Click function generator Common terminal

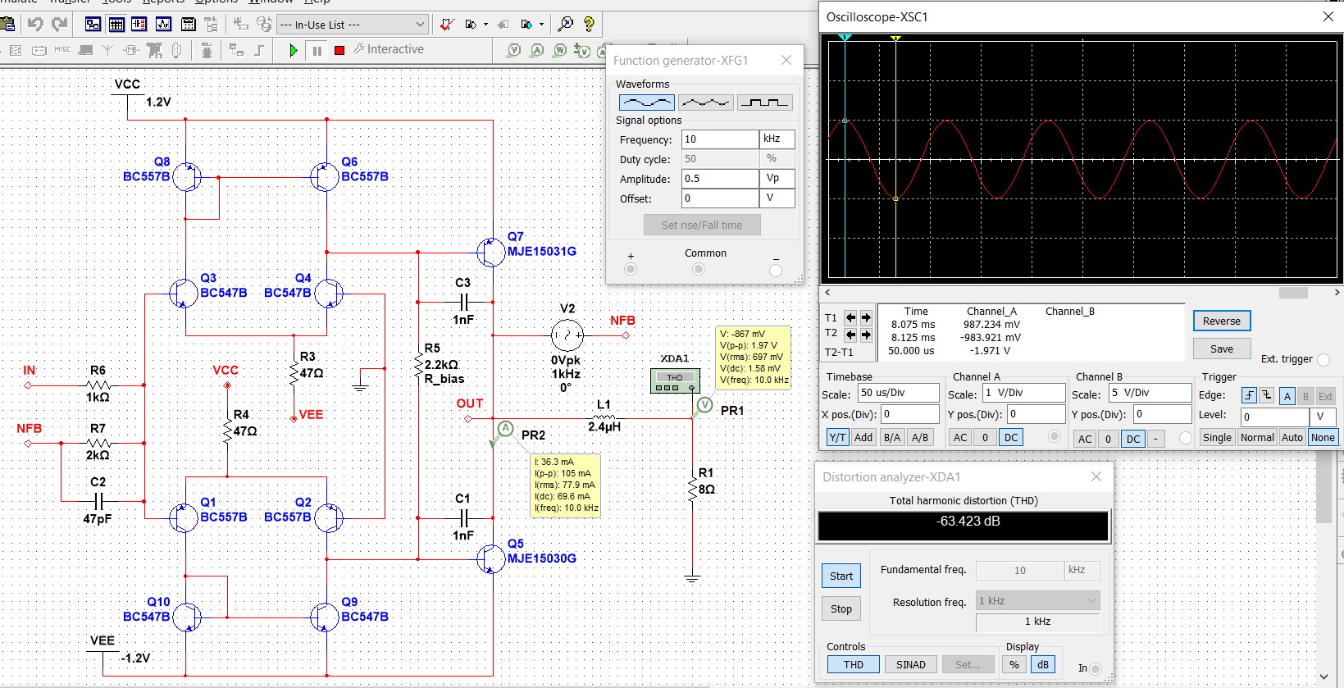[x=699, y=270]
